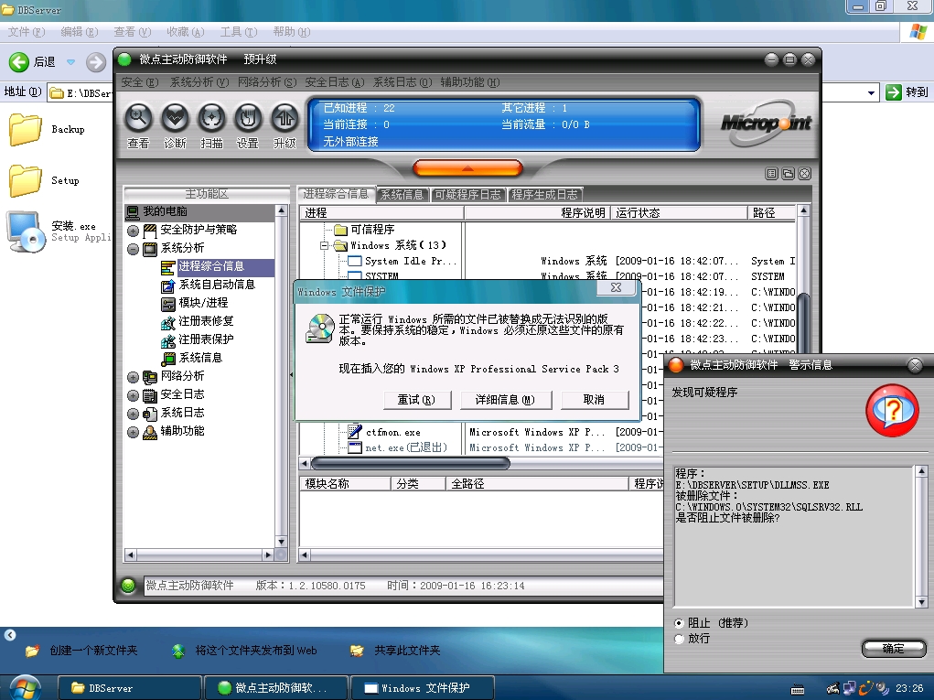Click the 进程综合信息 tree icon
934x700 pixels.
pos(168,267)
